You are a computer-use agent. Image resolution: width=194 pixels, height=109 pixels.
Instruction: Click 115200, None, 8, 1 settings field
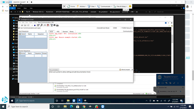click(x=127, y=28)
